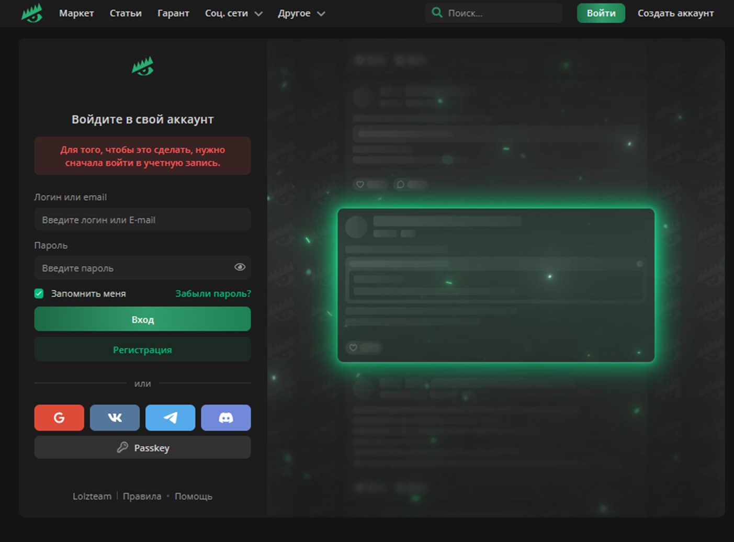Focus the 'Введите логин или E-mail' field
734x542 pixels.
coord(142,220)
